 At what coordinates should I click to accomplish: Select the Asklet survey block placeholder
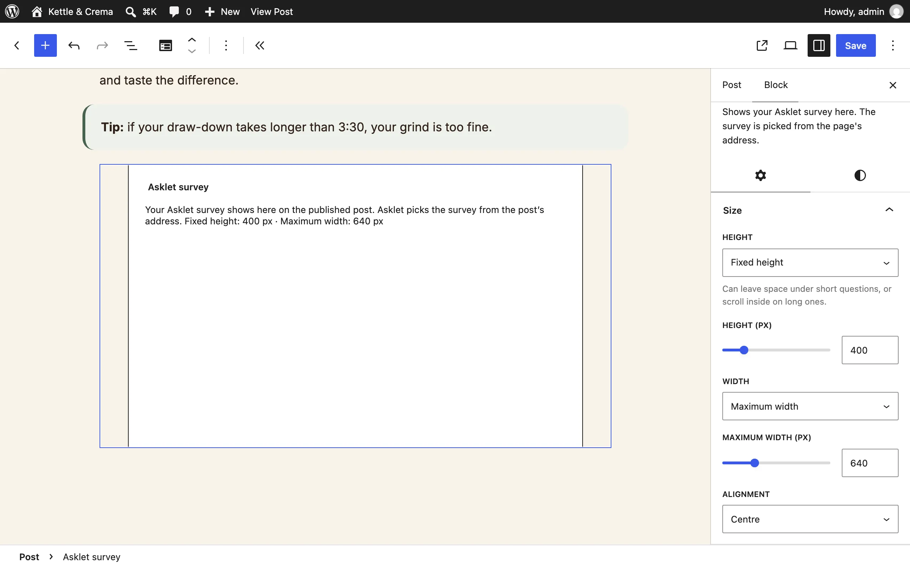pyautogui.click(x=355, y=306)
